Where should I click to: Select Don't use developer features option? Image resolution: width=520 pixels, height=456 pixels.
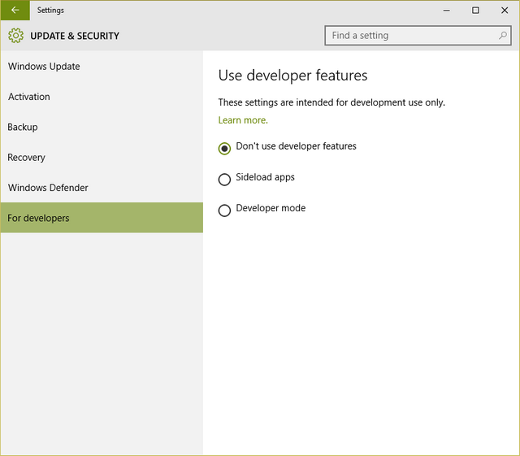point(224,149)
